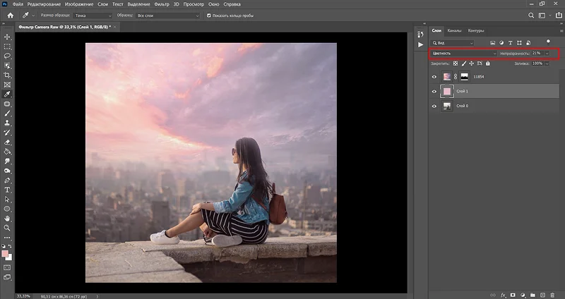Open the search icon at top right

point(531,16)
